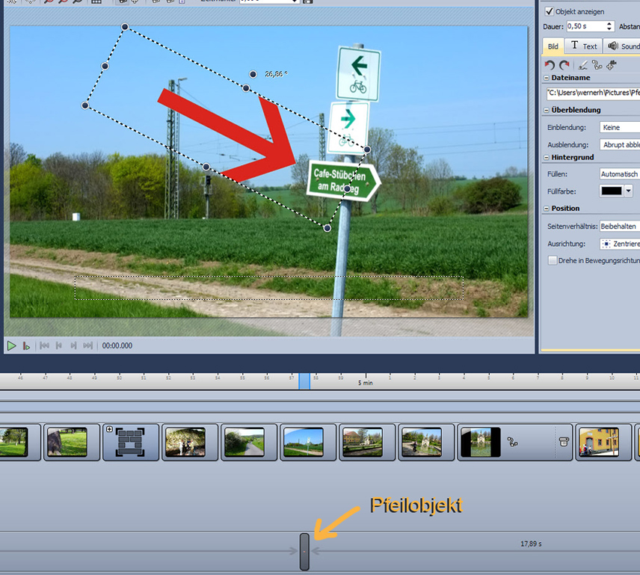
Task: Open the image editor pencil icon
Action: 582,65
